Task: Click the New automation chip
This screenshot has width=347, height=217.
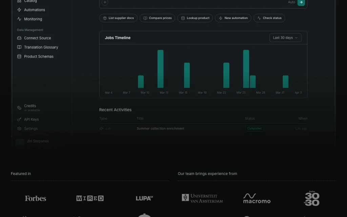Action: [233, 18]
